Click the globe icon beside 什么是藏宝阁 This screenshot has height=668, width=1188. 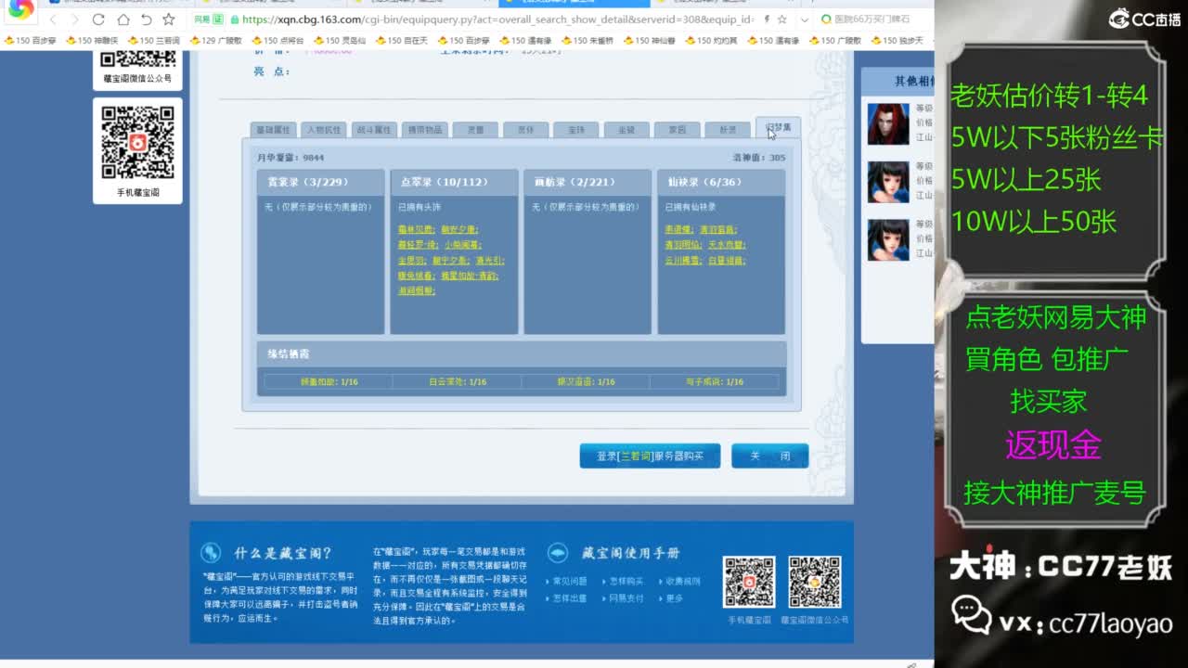(x=211, y=553)
